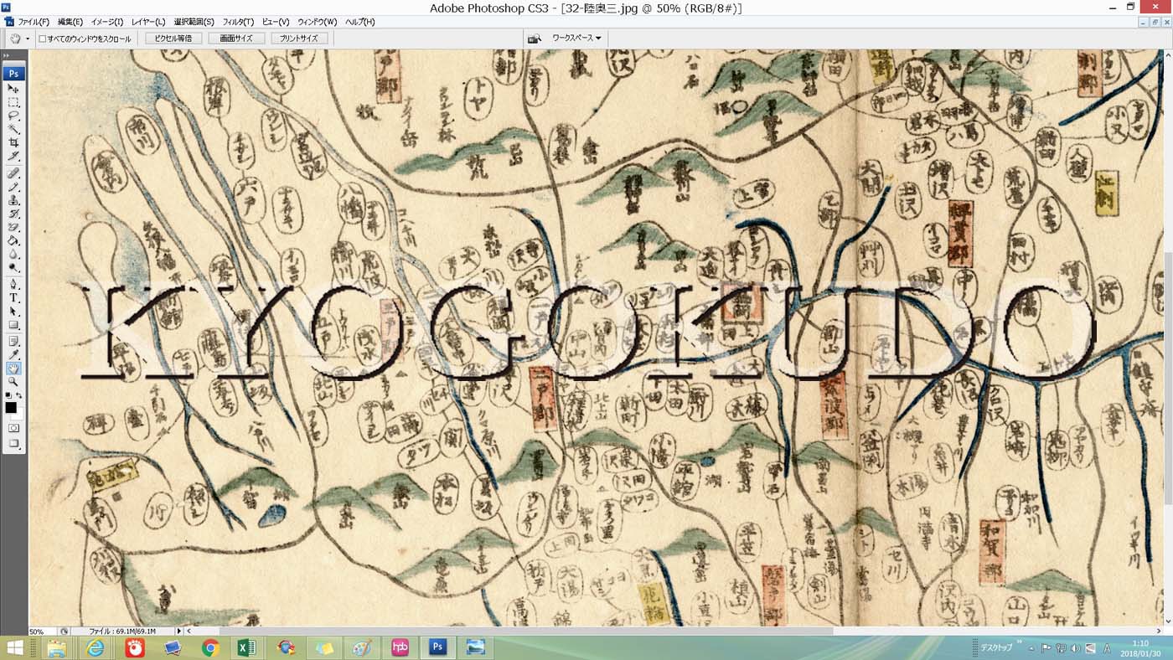The image size is (1173, 660).
Task: Select the Rectangular Marquee tool
Action: point(13,102)
